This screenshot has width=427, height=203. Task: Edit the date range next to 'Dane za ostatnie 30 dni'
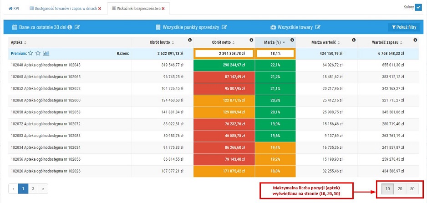77,27
